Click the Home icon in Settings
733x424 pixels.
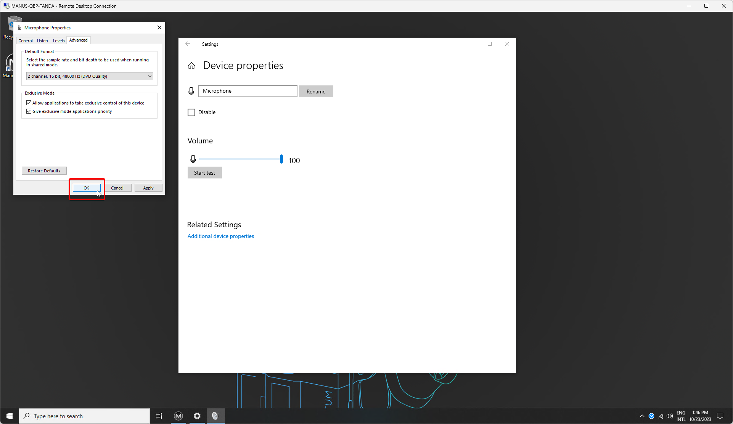point(191,66)
